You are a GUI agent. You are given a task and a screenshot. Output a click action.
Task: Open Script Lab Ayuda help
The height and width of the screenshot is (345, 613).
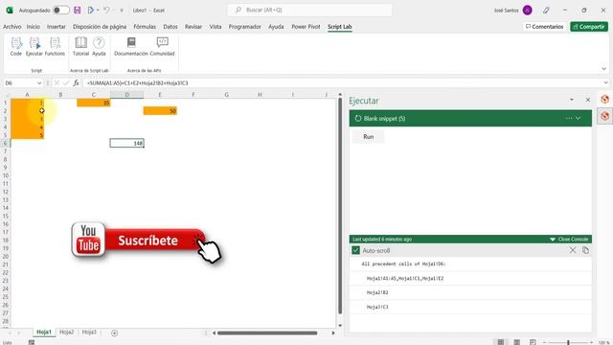pos(99,47)
